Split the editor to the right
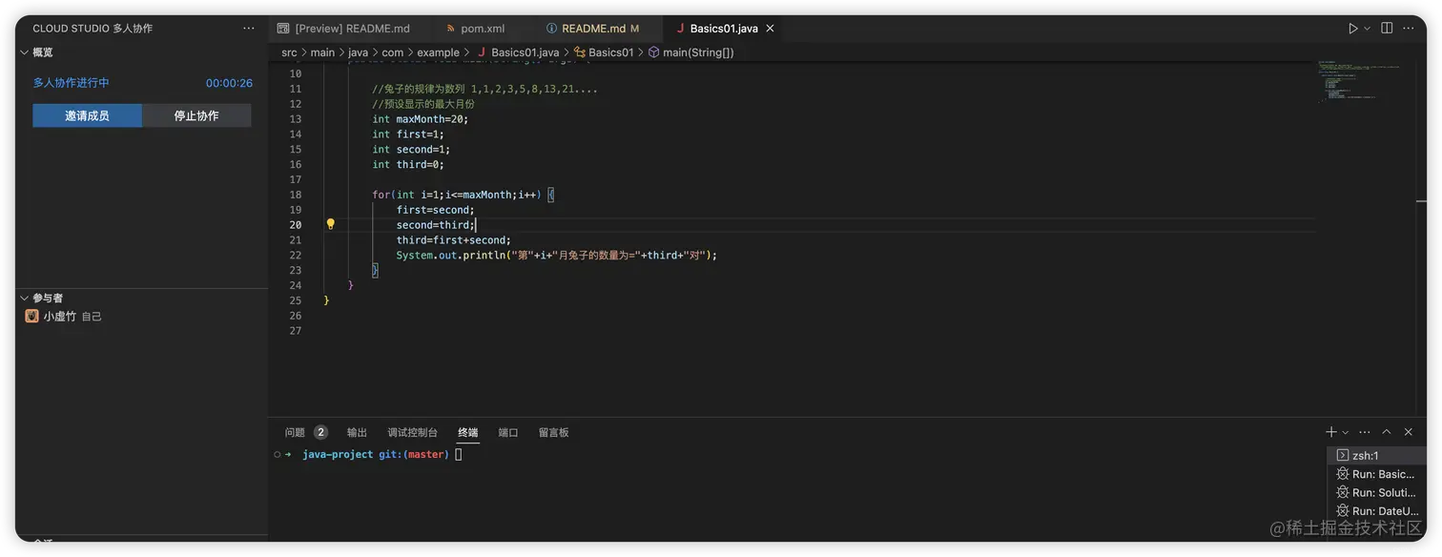This screenshot has width=1442, height=557. pyautogui.click(x=1387, y=29)
